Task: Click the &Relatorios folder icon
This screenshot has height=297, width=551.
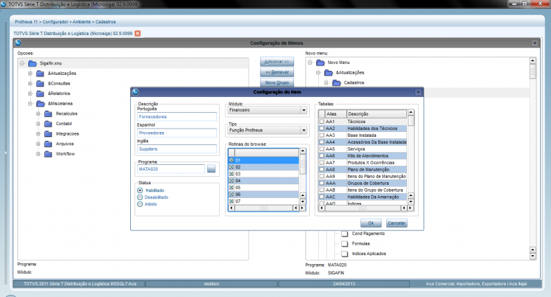Action: 41,93
